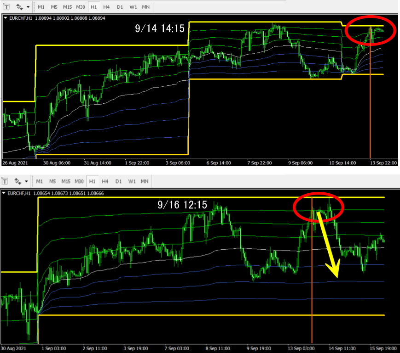This screenshot has height=353, width=400.
Task: Open the shapes tool dropdown arrow in lower toolbar
Action: coord(26,181)
